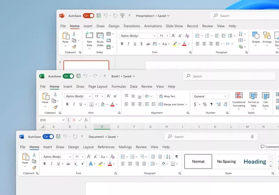Open References tab in Word

pyautogui.click(x=106, y=147)
